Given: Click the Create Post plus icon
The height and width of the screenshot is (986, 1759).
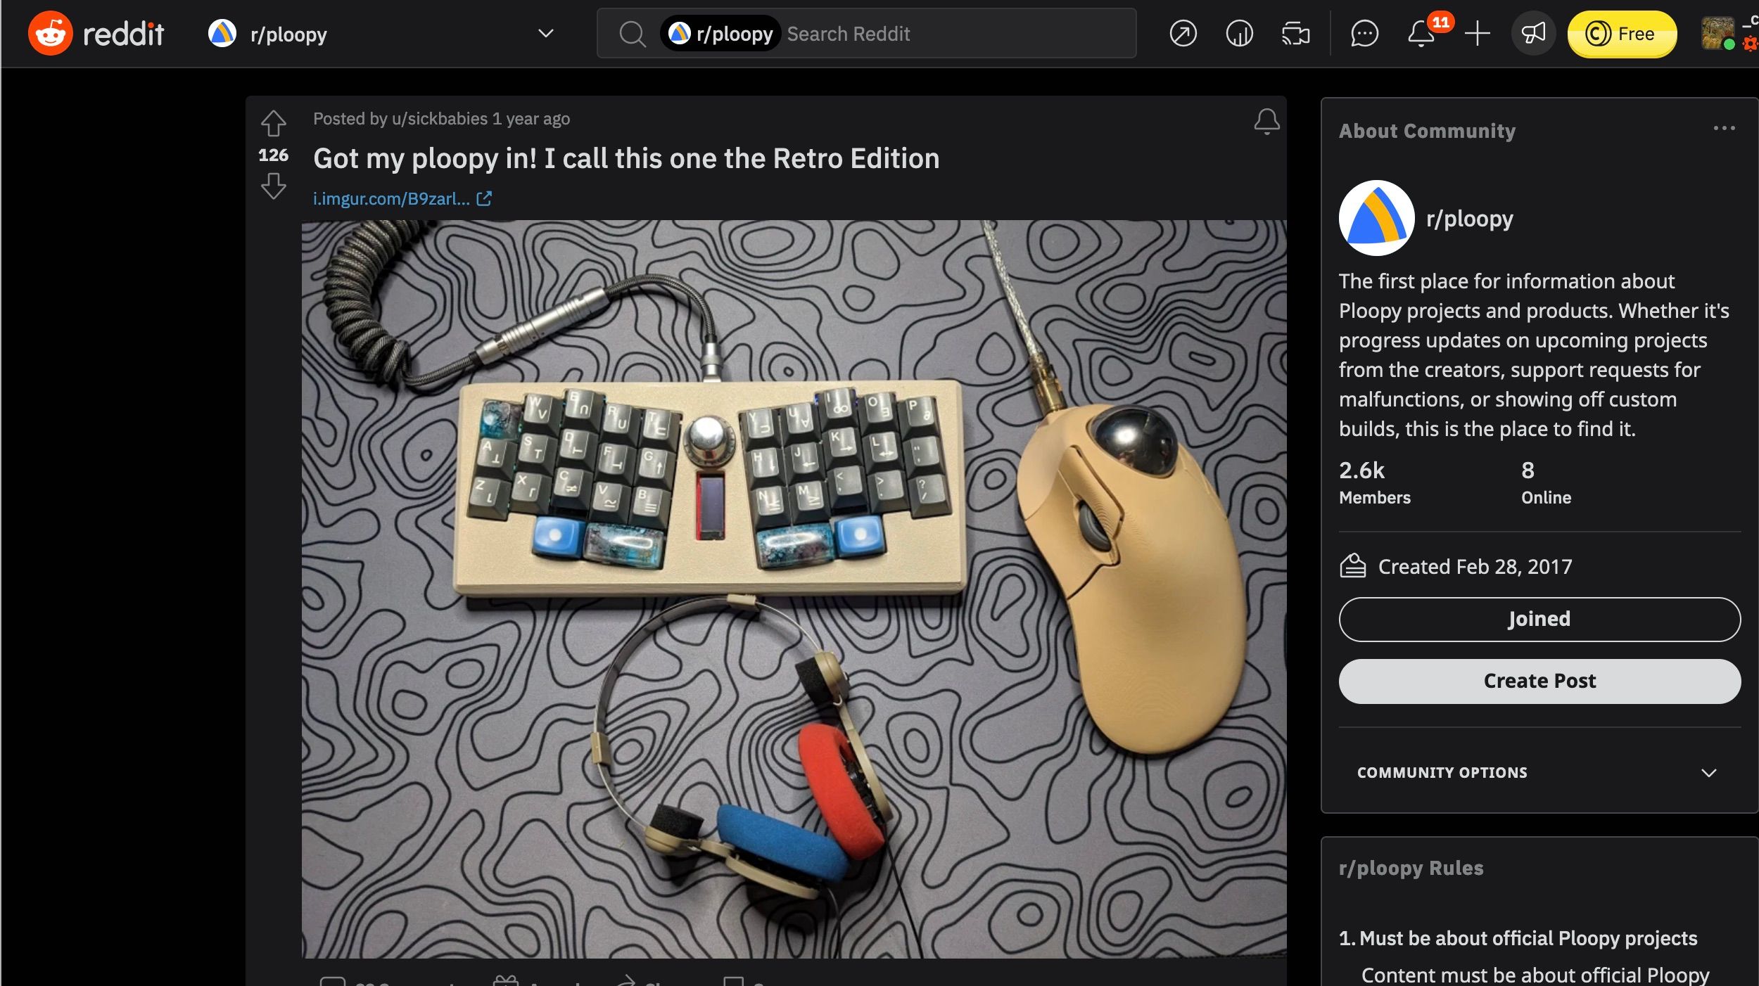Looking at the screenshot, I should click(x=1480, y=32).
